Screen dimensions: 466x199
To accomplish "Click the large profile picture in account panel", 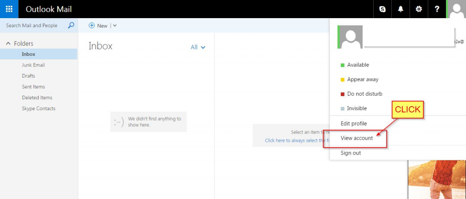I will (x=350, y=37).
